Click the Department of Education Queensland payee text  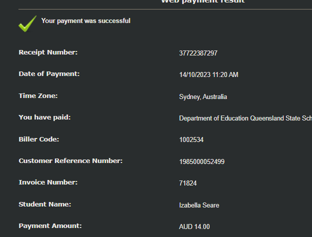[x=245, y=118]
